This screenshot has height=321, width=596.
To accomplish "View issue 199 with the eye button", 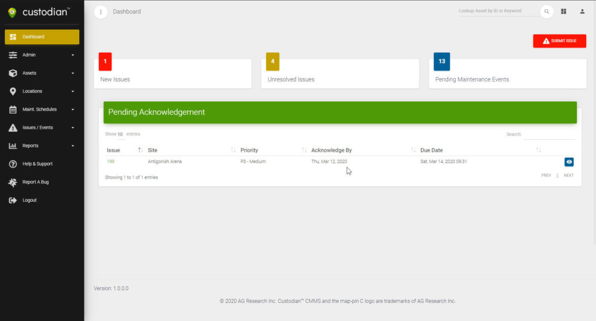I will (569, 162).
